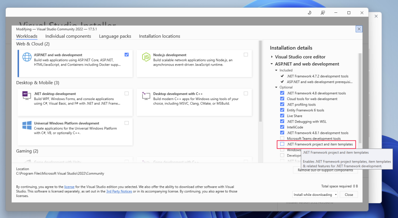398x218 pixels.
Task: Check the Desktop development with C++ workload
Action: click(246, 93)
